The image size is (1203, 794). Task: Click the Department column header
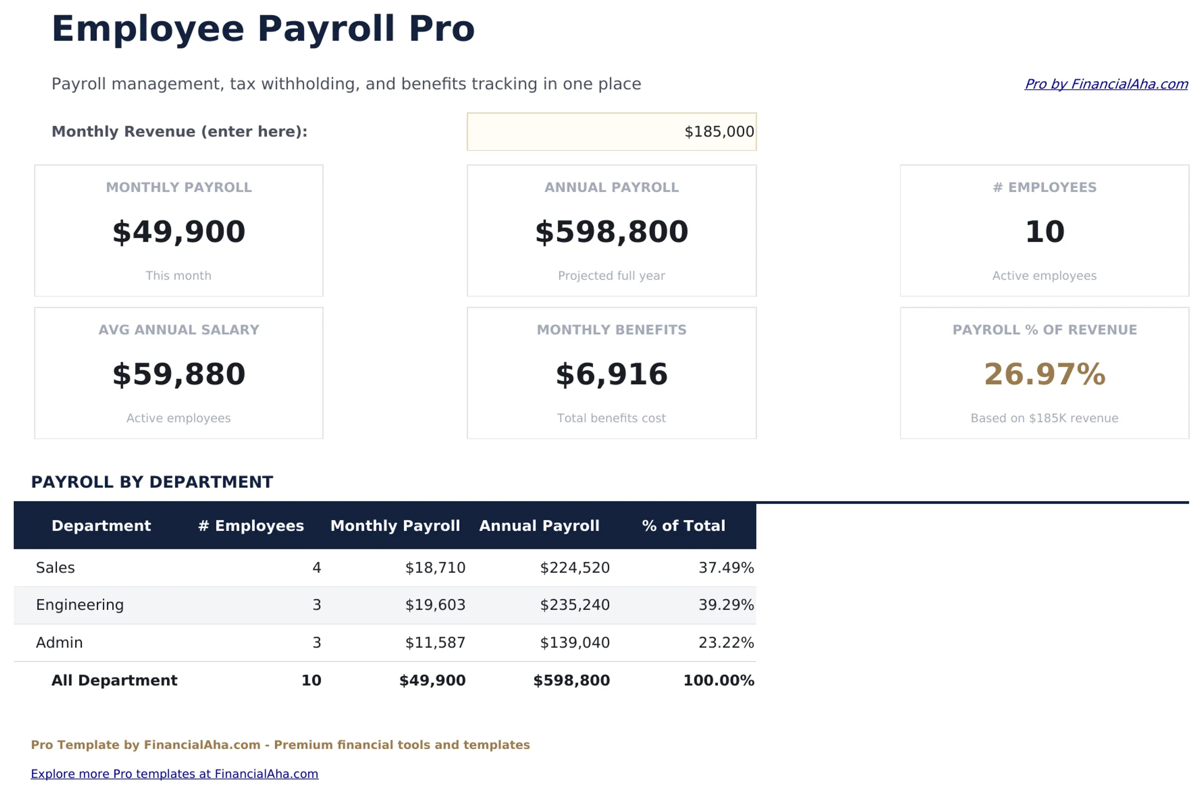pyautogui.click(x=101, y=526)
